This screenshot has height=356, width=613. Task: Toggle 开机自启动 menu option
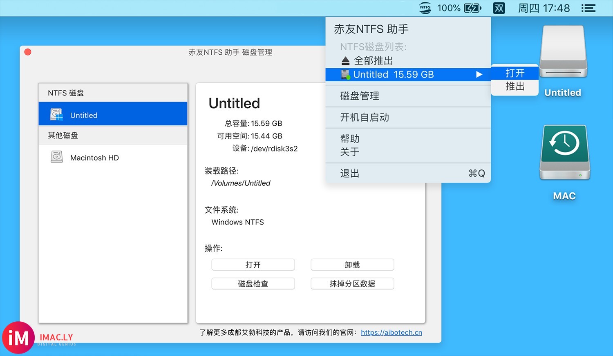point(408,118)
